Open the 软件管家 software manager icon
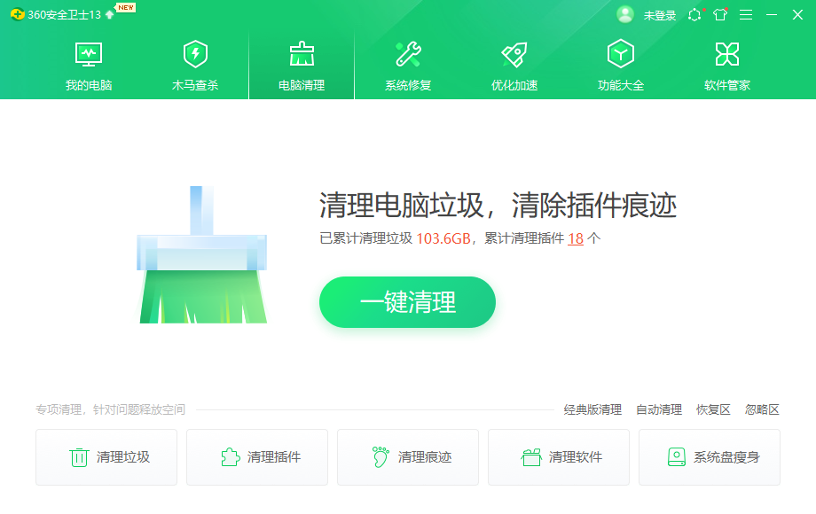Screen dimensions: 816x514 coord(726,54)
